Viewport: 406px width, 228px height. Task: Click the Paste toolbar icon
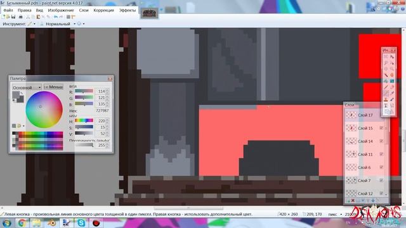38,17
